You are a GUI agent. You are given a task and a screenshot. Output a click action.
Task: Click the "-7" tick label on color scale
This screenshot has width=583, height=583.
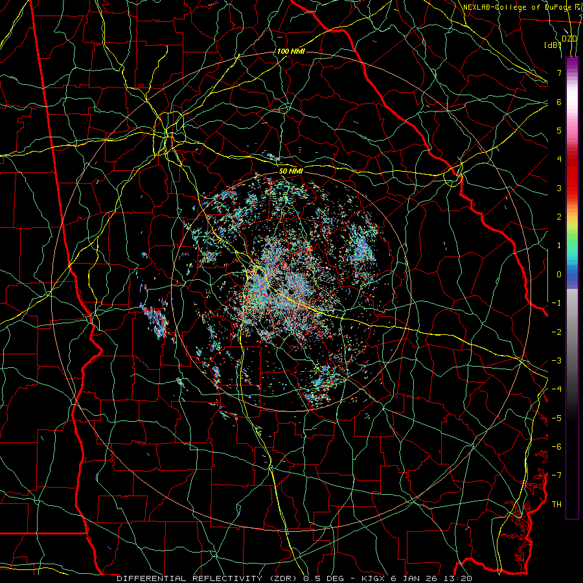point(556,475)
